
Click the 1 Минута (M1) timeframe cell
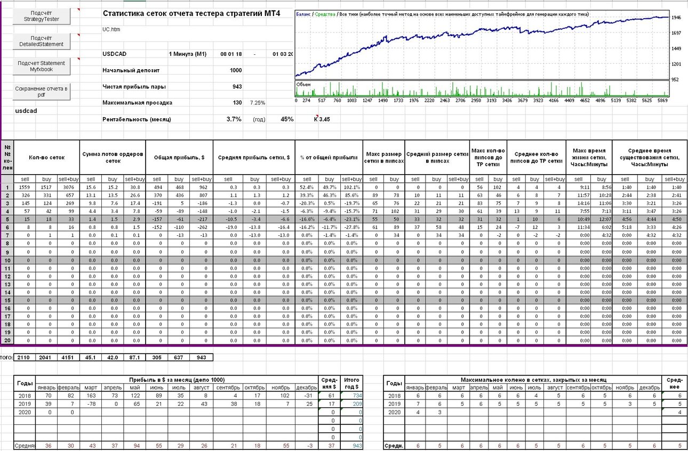187,54
